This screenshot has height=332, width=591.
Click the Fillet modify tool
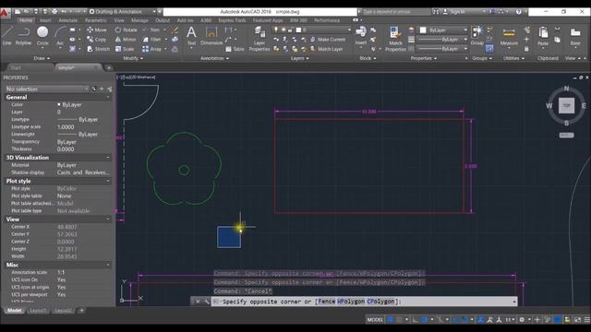[151, 39]
